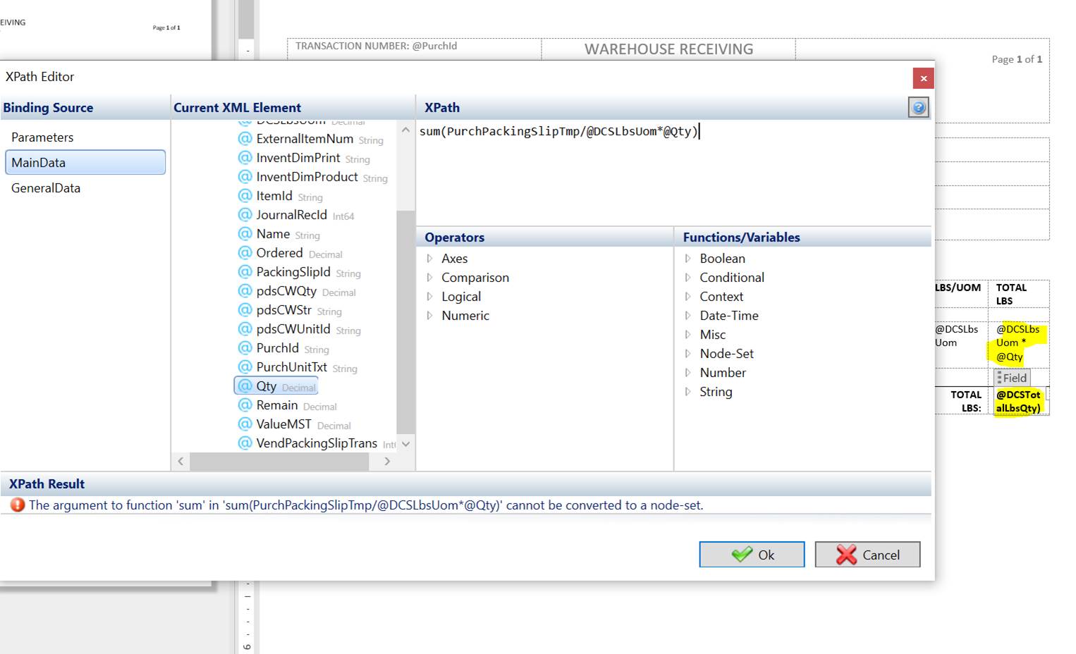Click the help icon in XPath header

(918, 108)
